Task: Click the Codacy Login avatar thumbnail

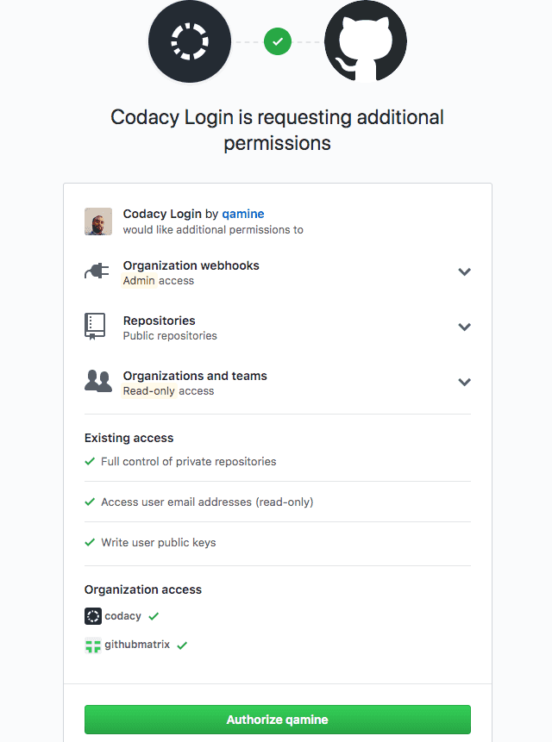Action: coord(97,221)
